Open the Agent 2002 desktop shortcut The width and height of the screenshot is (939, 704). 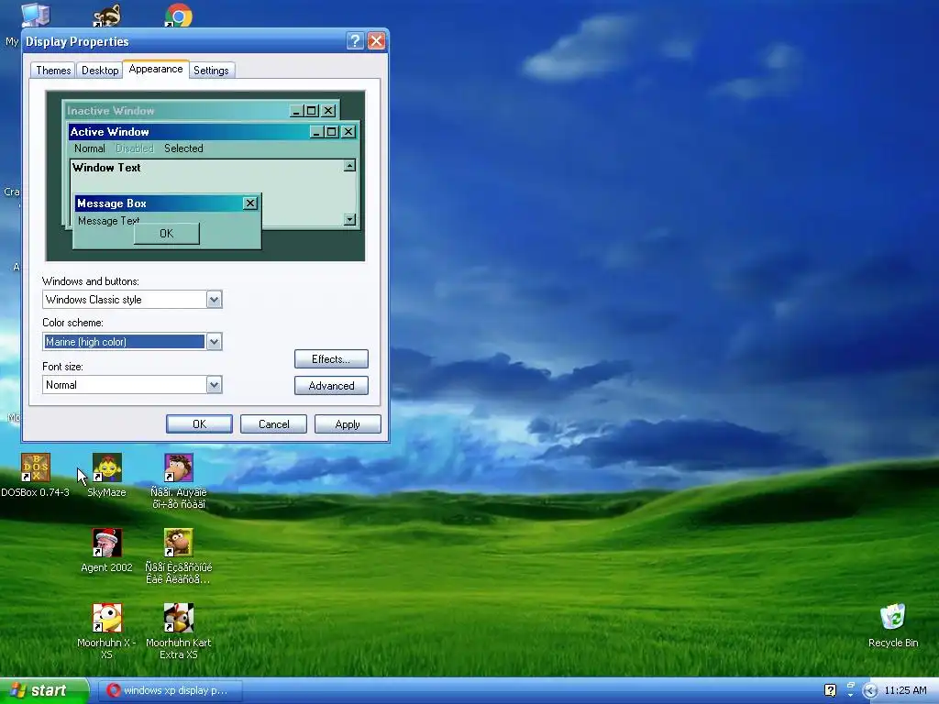tap(107, 543)
